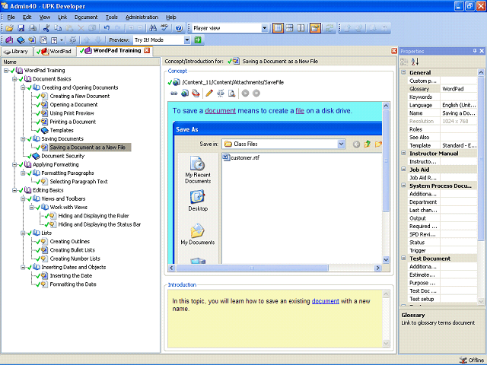
Task: Click the green Preview go arrow
Action: [x=198, y=40]
